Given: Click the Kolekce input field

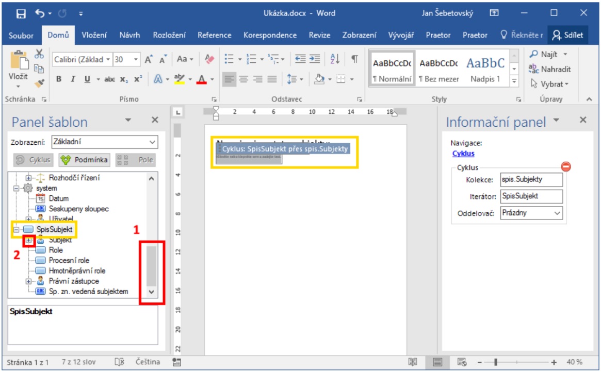Looking at the screenshot, I should click(x=531, y=180).
